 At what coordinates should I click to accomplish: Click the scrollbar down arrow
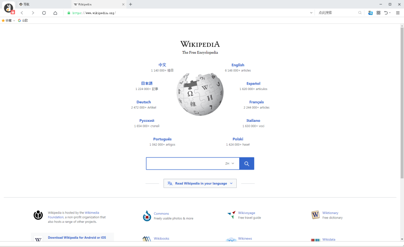pyautogui.click(x=402, y=239)
